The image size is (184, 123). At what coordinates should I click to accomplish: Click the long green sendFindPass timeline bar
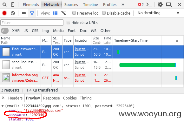(148, 65)
